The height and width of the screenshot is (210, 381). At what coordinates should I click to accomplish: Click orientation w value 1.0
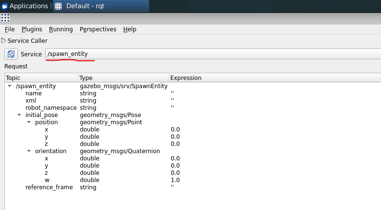pos(175,180)
